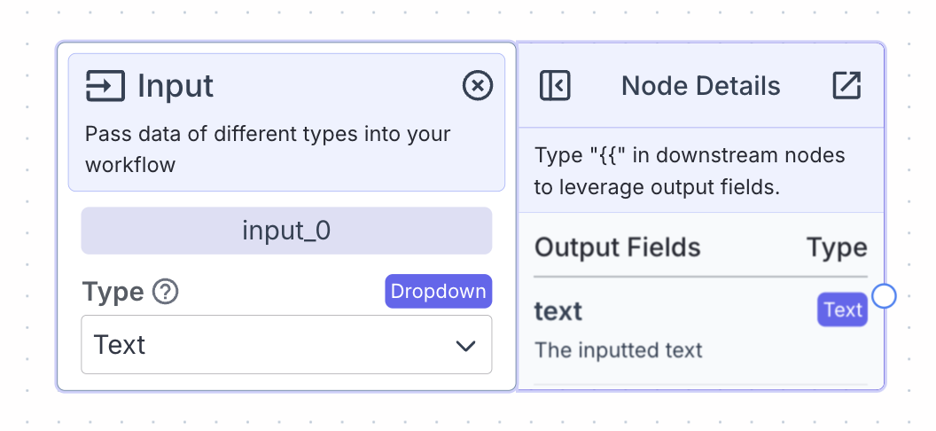The height and width of the screenshot is (431, 936).
Task: Click the output connector handle circle
Action: click(884, 295)
